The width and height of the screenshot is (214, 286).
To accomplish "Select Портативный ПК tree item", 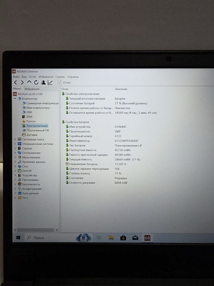I will [35, 130].
